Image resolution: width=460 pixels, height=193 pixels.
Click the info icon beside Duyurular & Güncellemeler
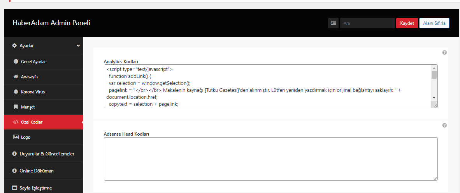pyautogui.click(x=14, y=153)
